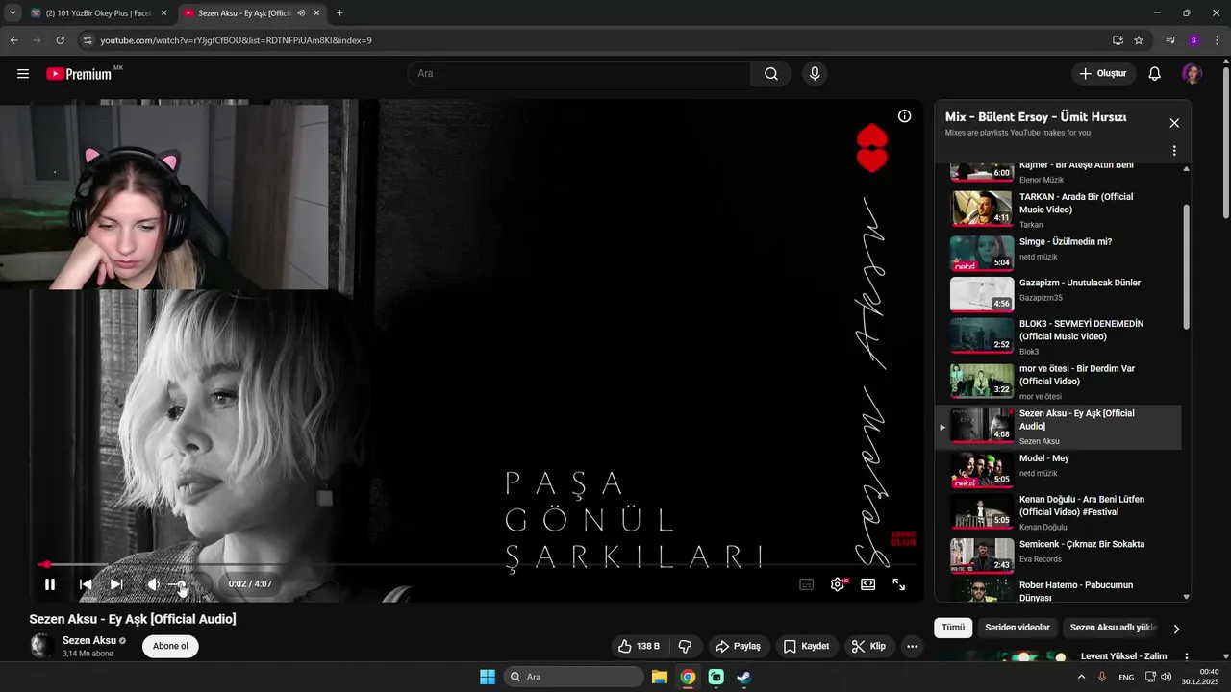Viewport: 1231px width, 692px height.
Task: Open browser media controls icon
Action: point(1170,40)
